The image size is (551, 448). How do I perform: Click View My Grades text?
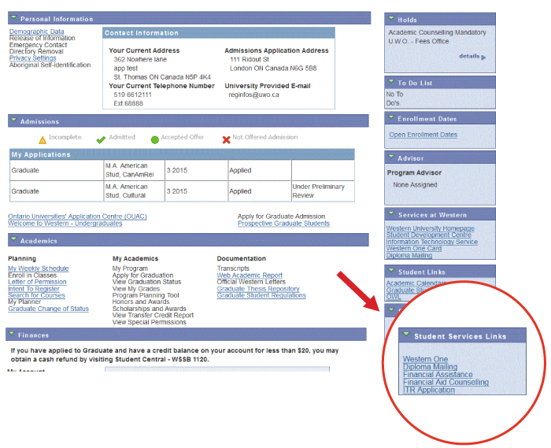pyautogui.click(x=136, y=289)
